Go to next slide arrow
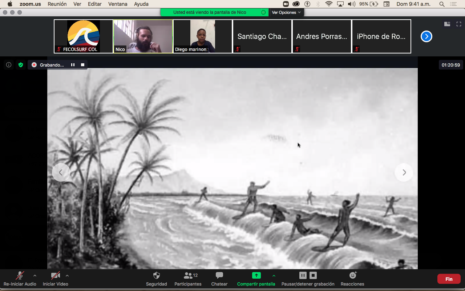The image size is (465, 291). 404,172
